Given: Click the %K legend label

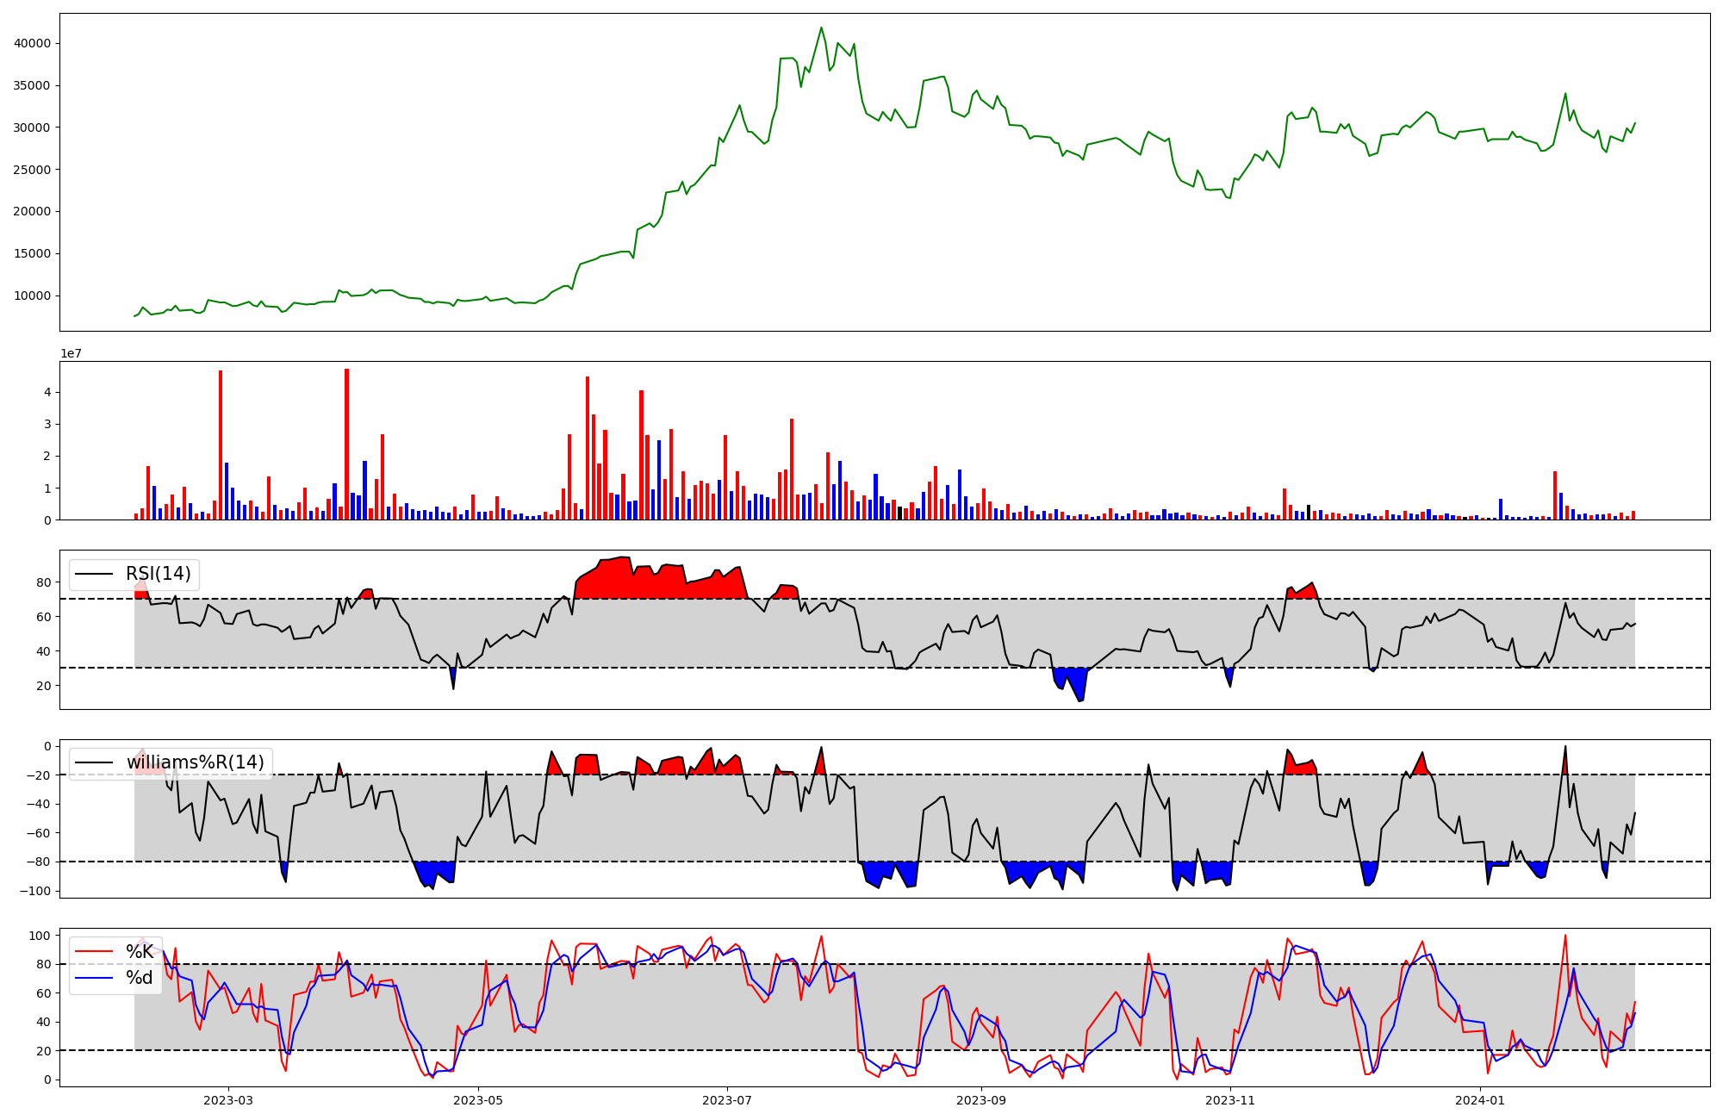Looking at the screenshot, I should (x=140, y=951).
